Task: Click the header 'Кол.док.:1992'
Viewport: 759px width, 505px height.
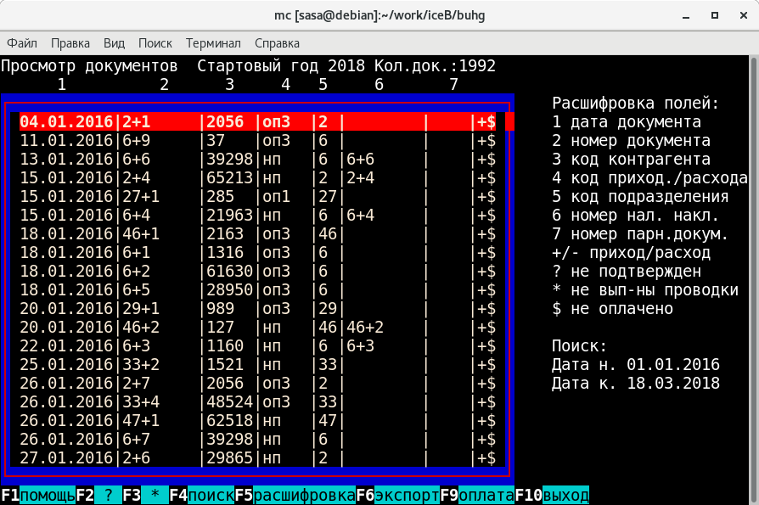Action: tap(435, 66)
